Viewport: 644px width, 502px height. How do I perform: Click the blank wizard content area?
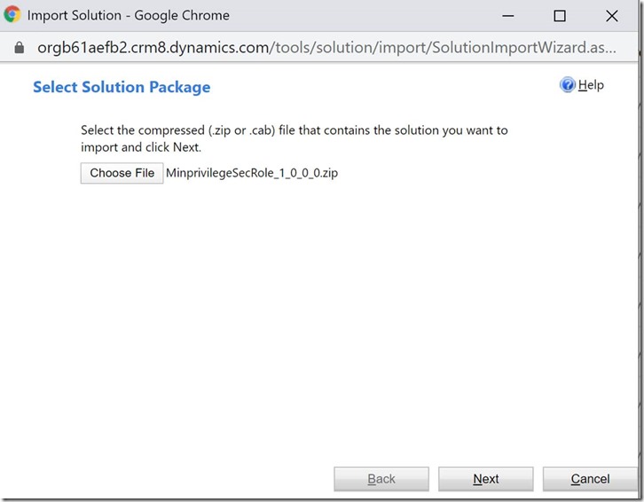319,319
